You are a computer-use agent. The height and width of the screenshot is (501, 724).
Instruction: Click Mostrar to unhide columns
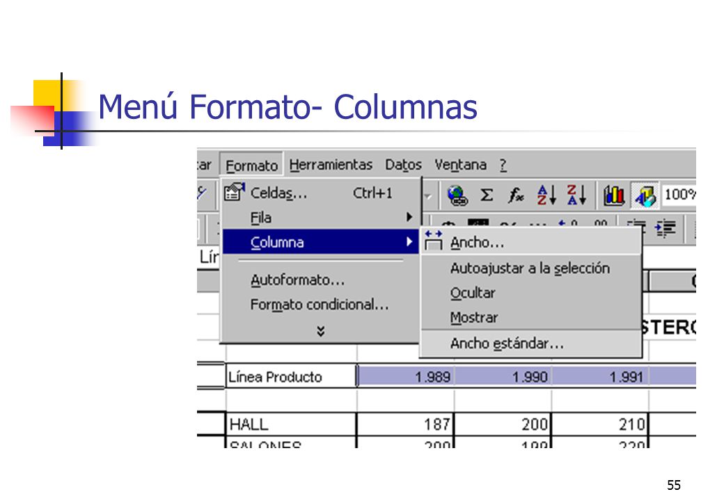tap(531, 317)
